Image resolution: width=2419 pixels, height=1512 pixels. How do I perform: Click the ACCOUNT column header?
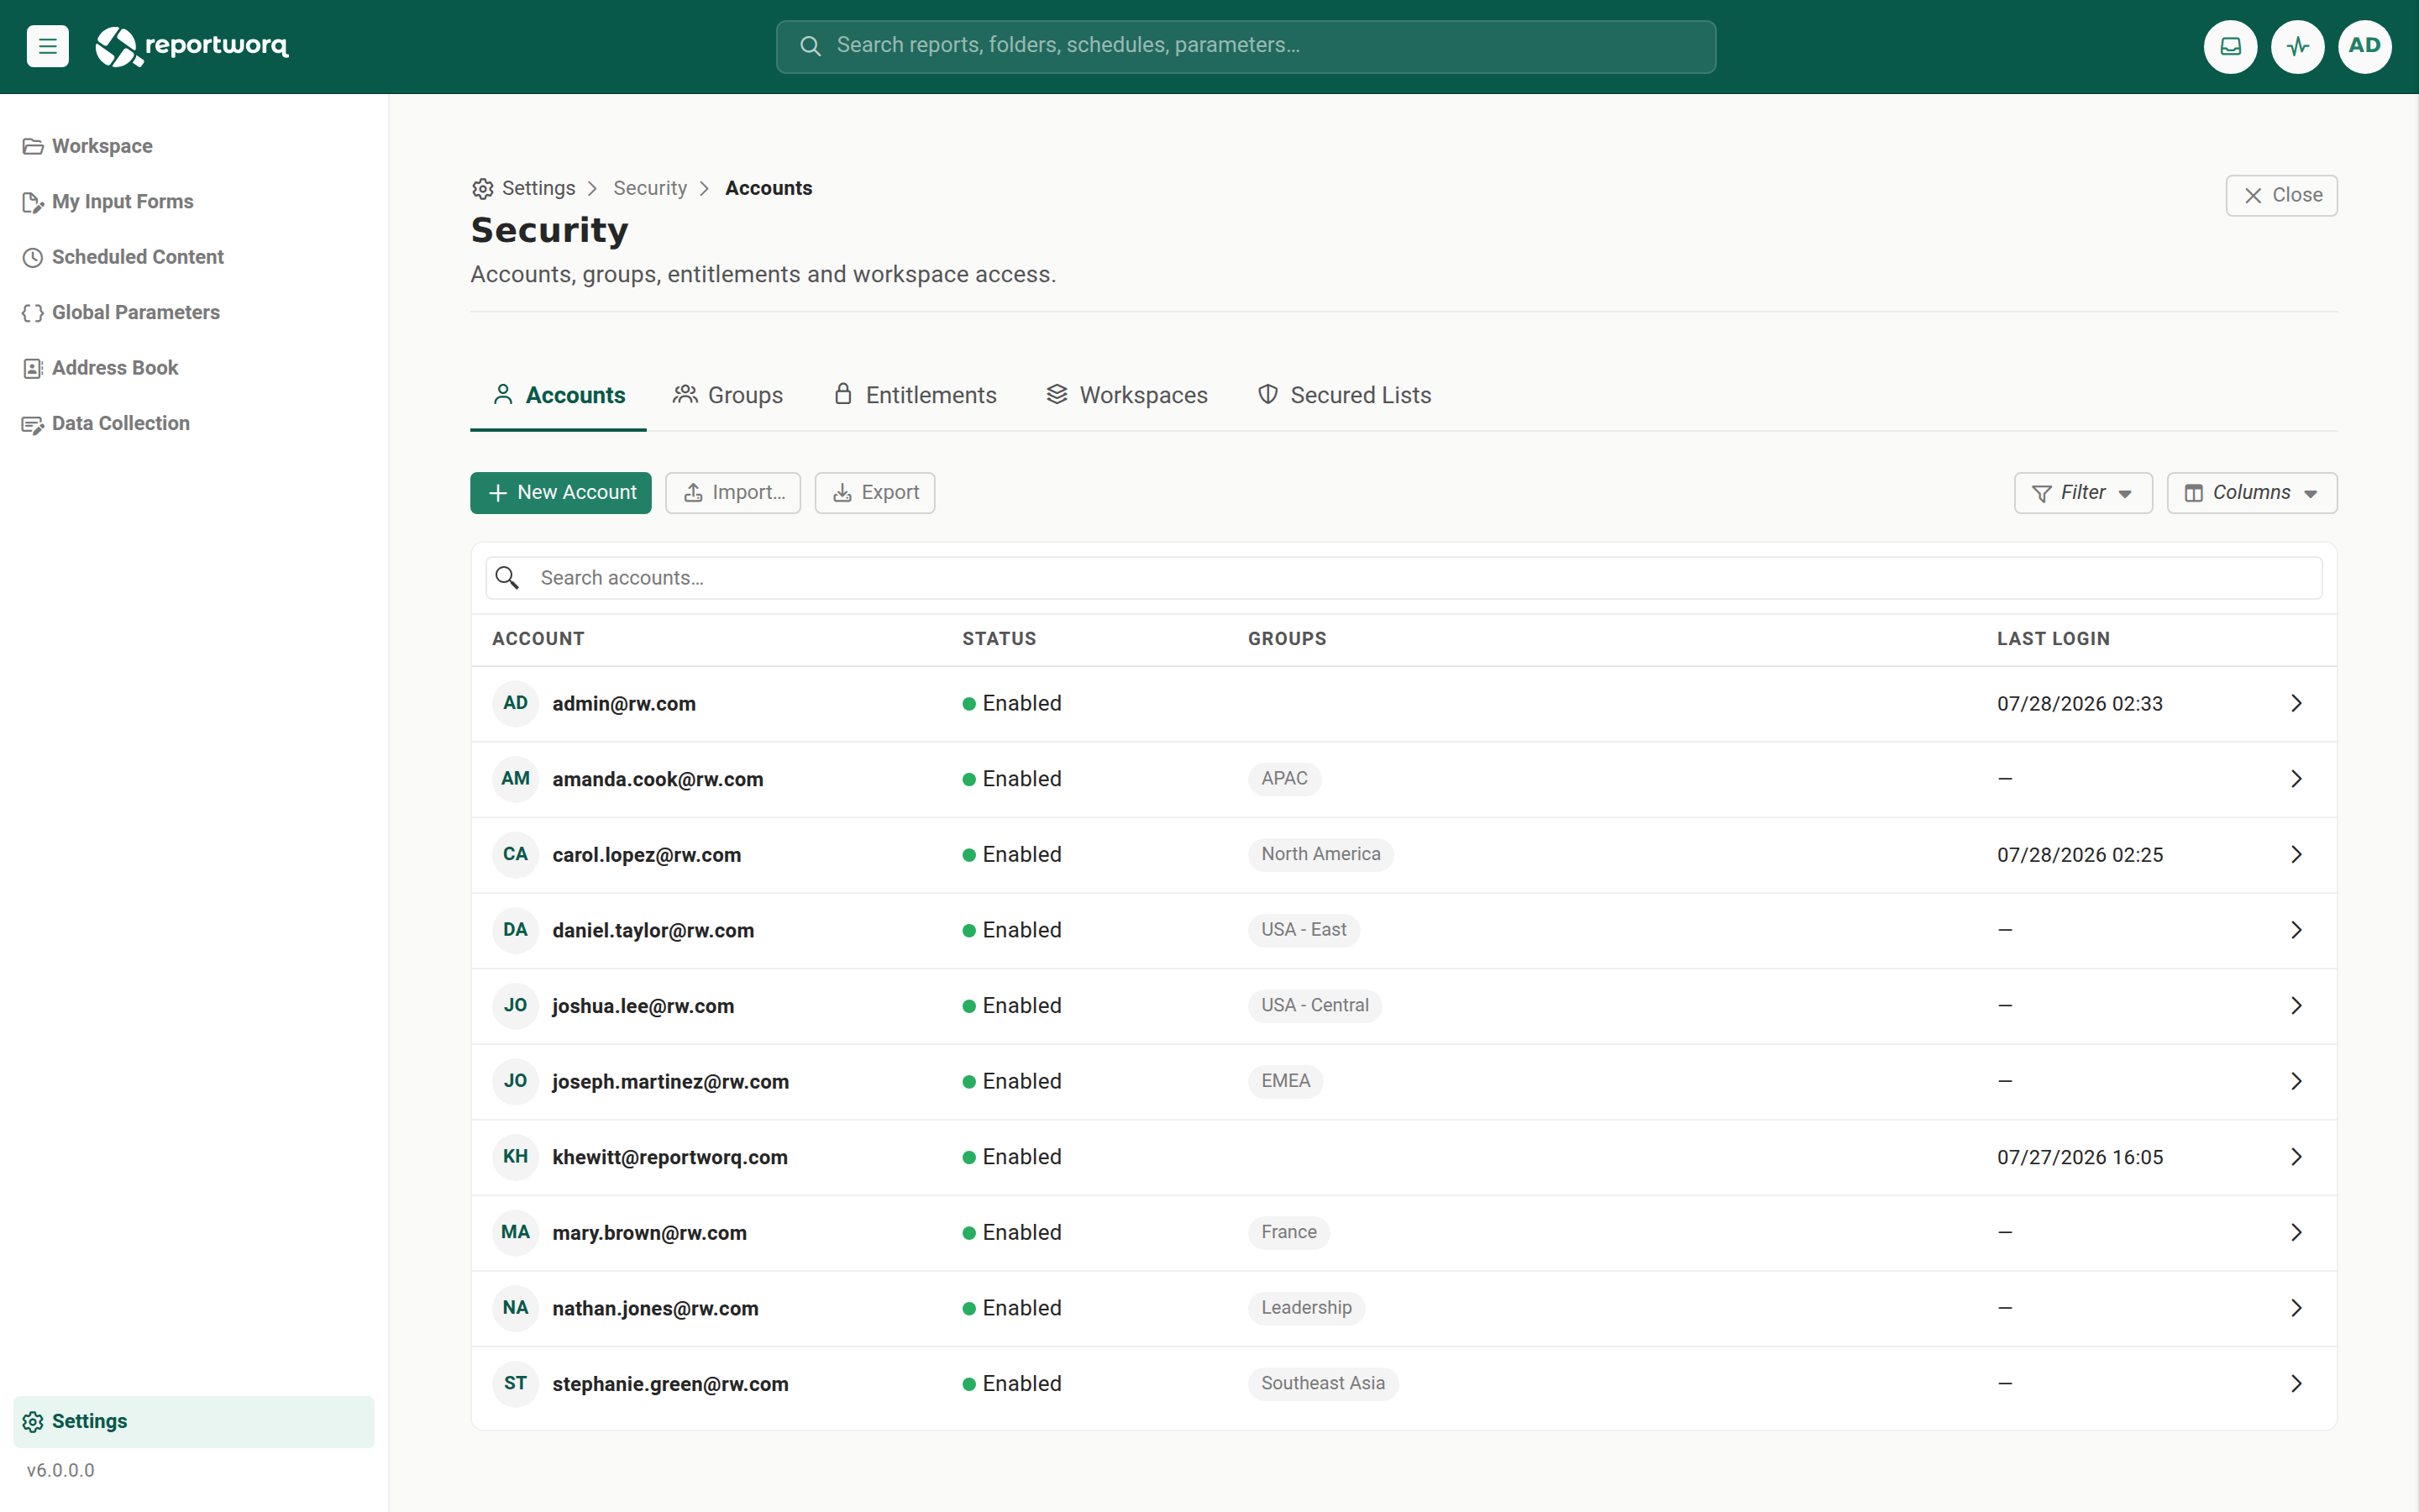point(538,639)
